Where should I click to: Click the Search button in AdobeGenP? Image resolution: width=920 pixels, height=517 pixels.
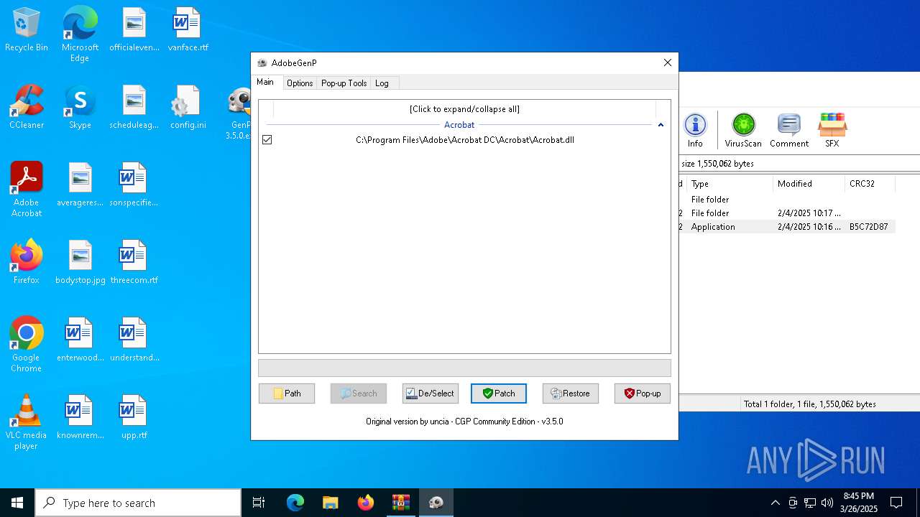[359, 393]
